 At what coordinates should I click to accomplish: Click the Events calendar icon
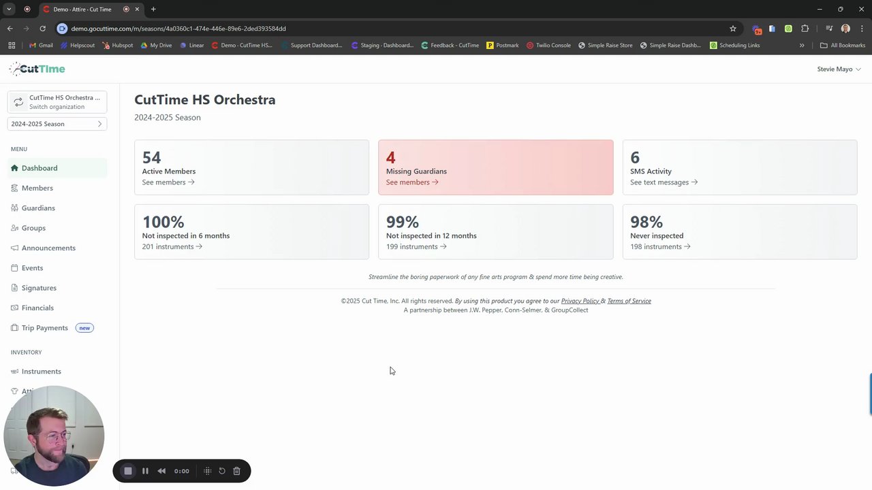pyautogui.click(x=14, y=267)
